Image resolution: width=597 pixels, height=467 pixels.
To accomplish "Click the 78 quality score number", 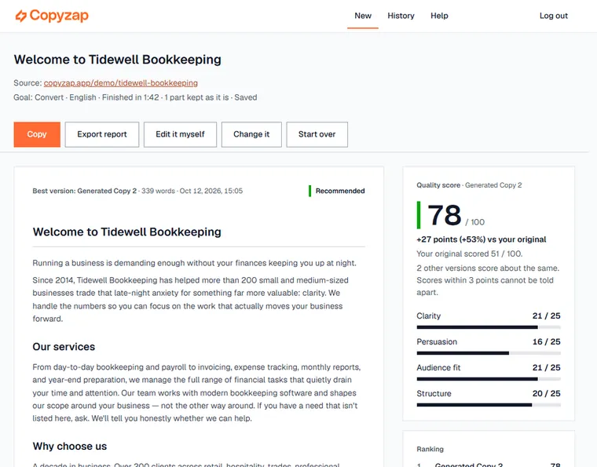I will pyautogui.click(x=445, y=215).
